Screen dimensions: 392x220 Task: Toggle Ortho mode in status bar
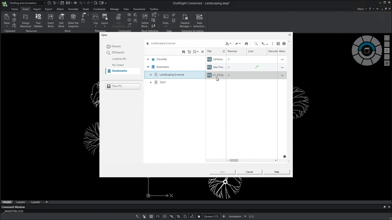158,216
